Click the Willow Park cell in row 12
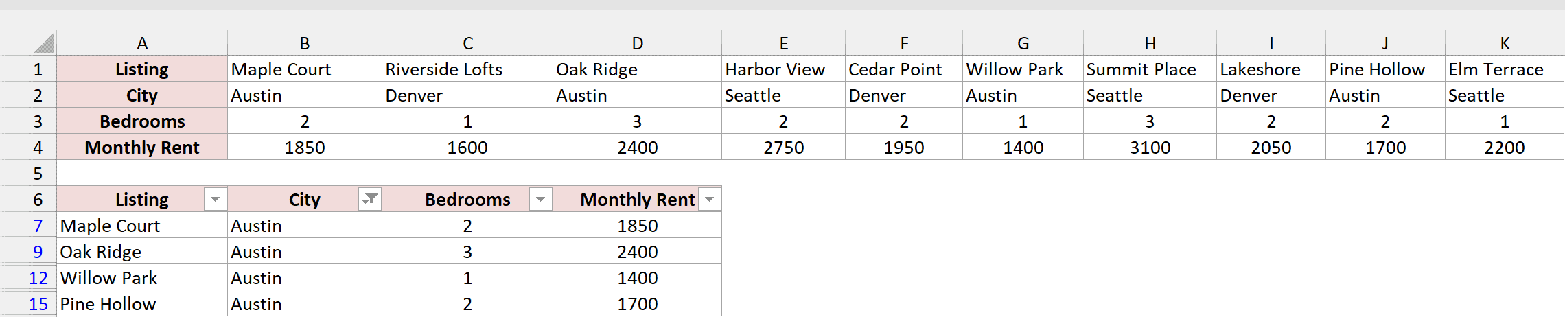The height and width of the screenshot is (317, 1565). click(x=142, y=277)
